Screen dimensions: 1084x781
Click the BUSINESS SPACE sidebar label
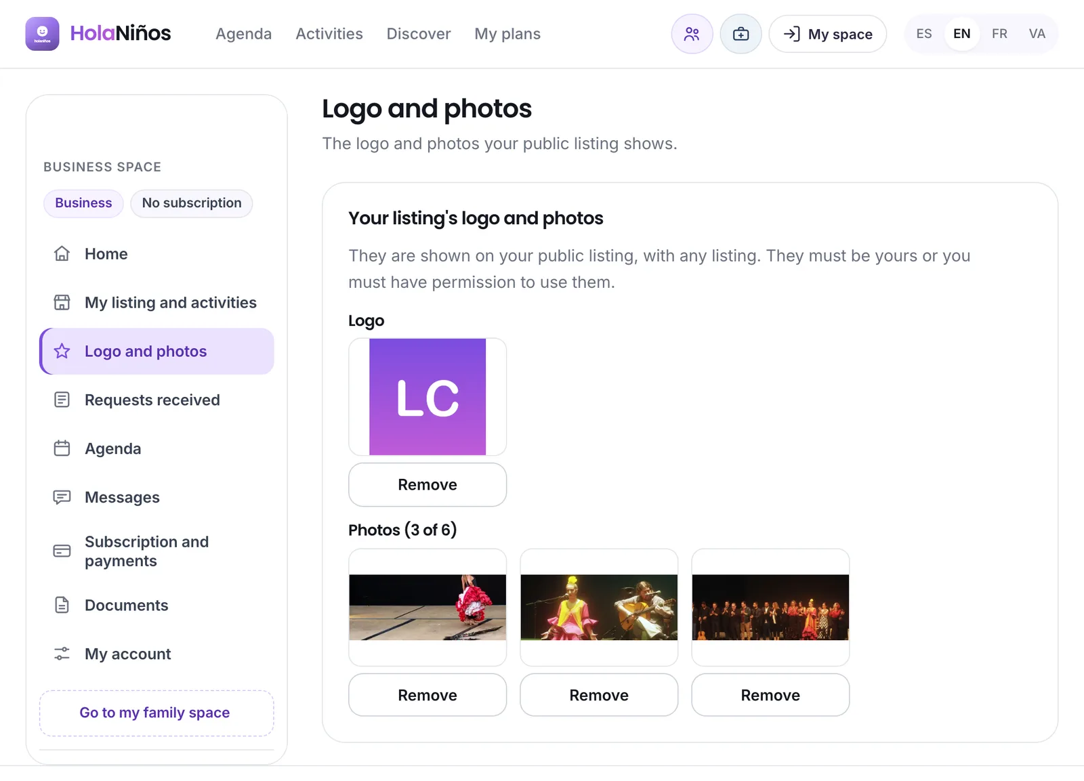pos(102,167)
